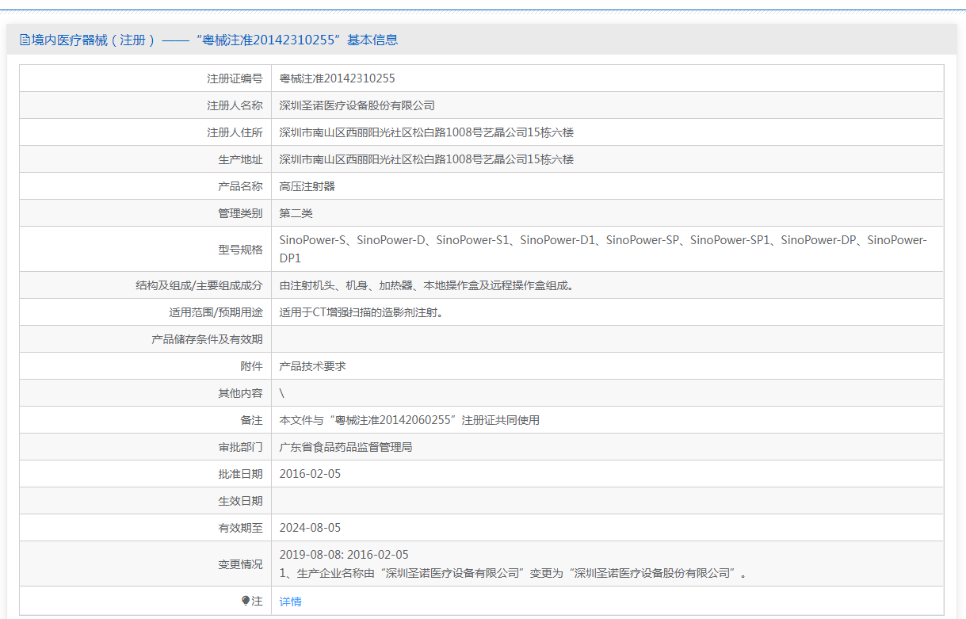Select the 其他内容 label

tap(240, 393)
